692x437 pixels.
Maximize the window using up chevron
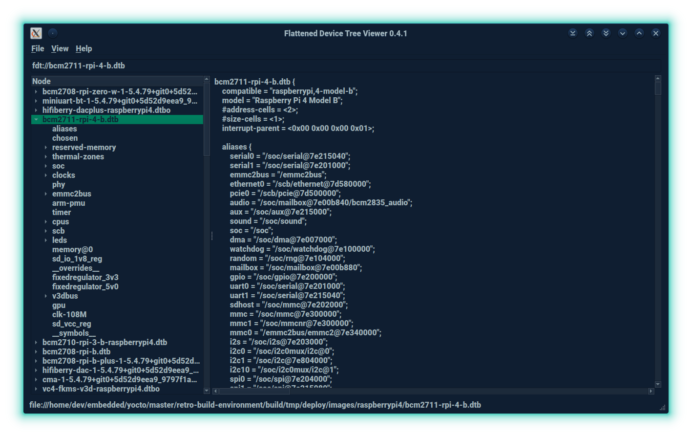639,33
